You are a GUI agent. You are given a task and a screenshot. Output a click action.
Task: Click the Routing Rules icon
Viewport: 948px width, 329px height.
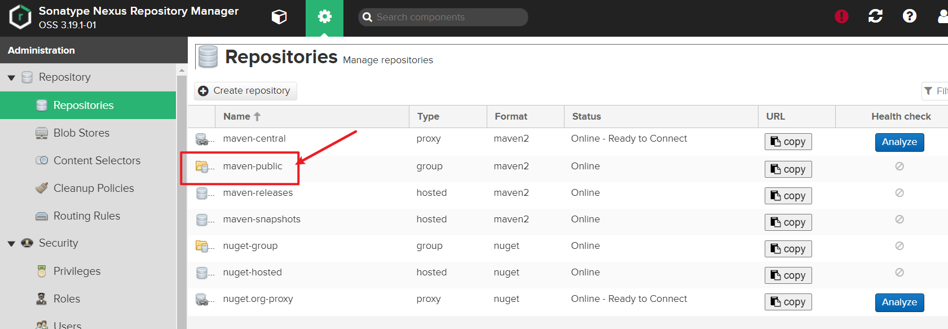(x=42, y=216)
